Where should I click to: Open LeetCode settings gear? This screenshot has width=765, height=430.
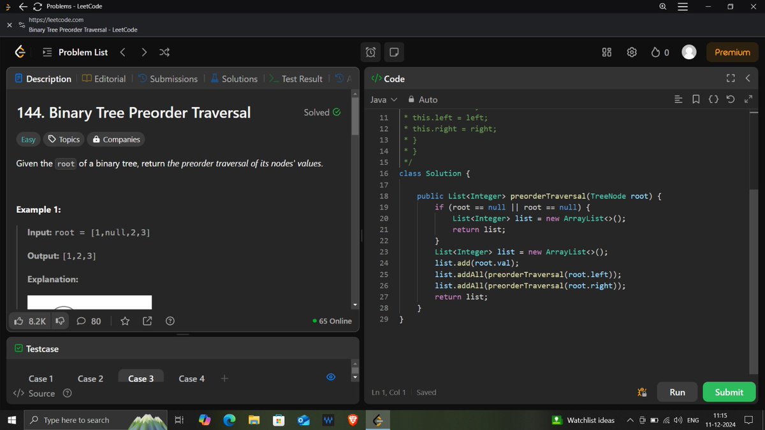632,52
